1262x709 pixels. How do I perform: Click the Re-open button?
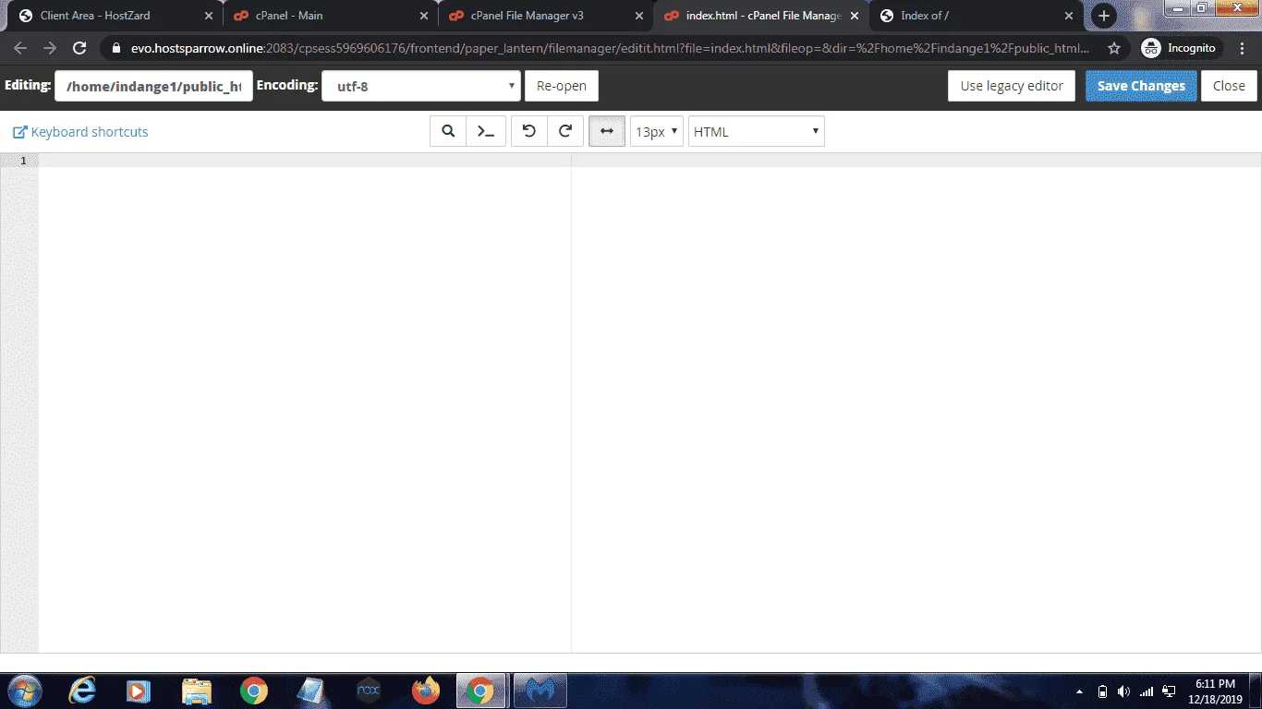click(562, 86)
